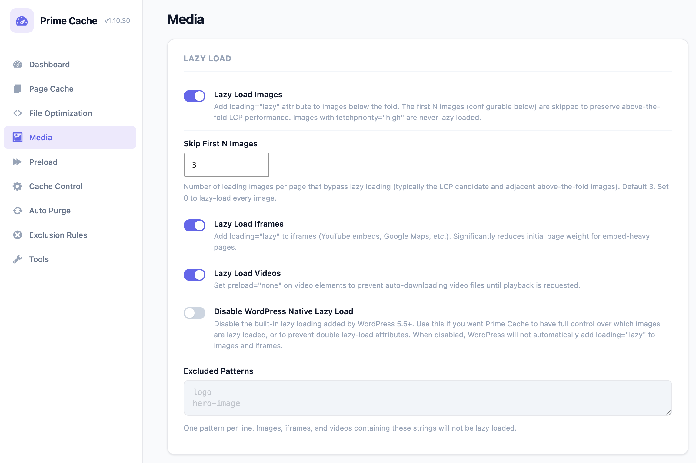Focus the Skip First N Images field
696x463 pixels.
[x=227, y=165]
